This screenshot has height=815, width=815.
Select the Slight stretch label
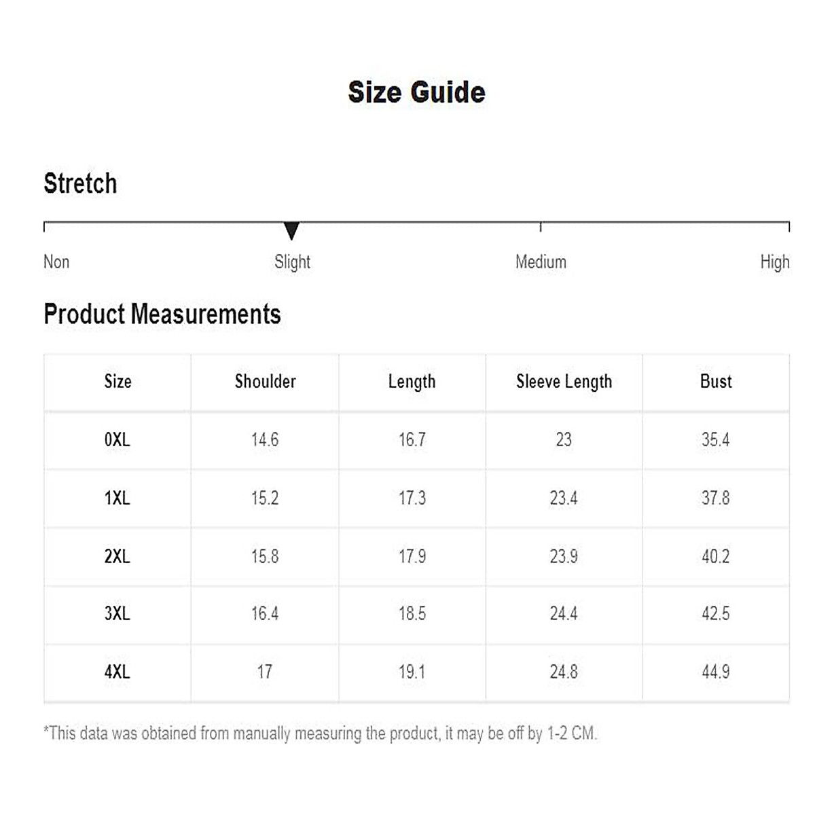(292, 262)
